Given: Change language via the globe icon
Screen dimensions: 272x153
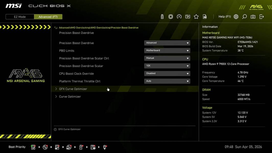Looking at the screenshot, I should pos(236,17).
